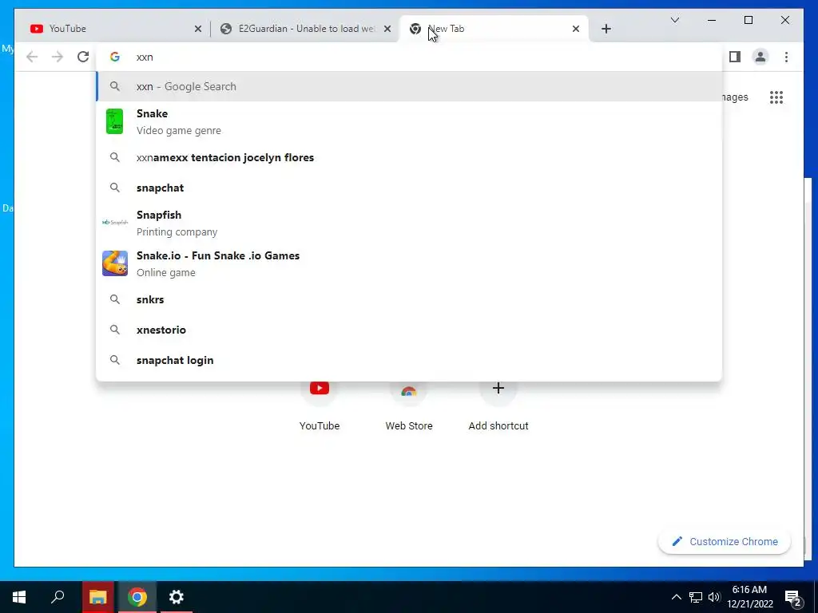Click the Customize Chrome button
The image size is (818, 613).
tap(725, 542)
